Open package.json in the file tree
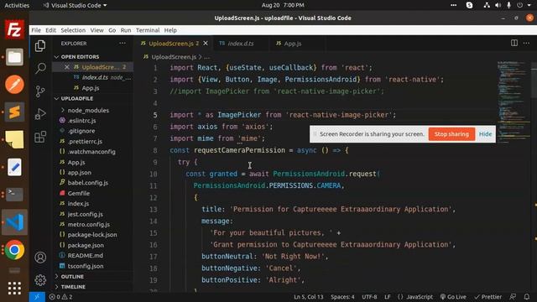 coord(86,245)
